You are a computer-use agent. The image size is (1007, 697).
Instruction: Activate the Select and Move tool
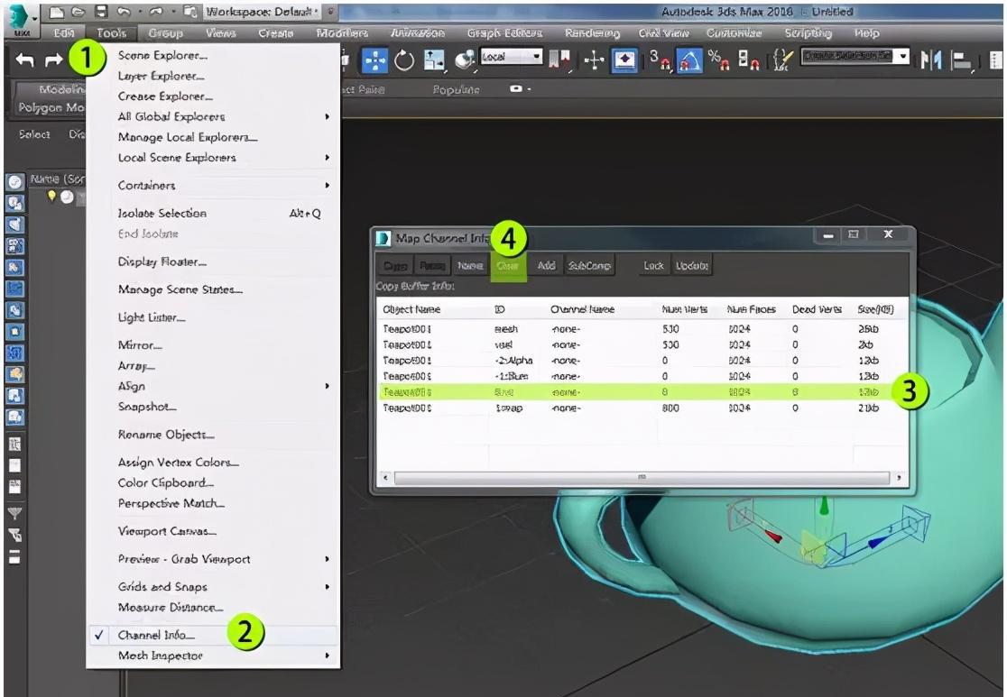coord(374,60)
